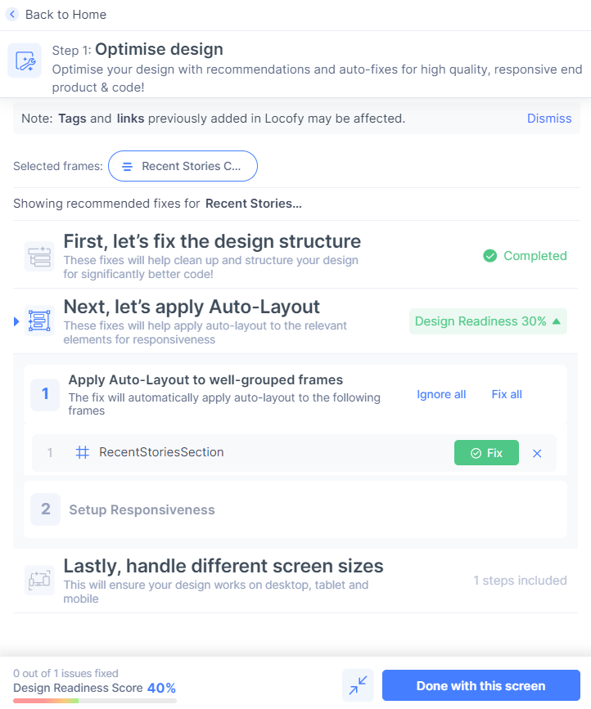Click the green Completed checkmark icon

coord(489,256)
